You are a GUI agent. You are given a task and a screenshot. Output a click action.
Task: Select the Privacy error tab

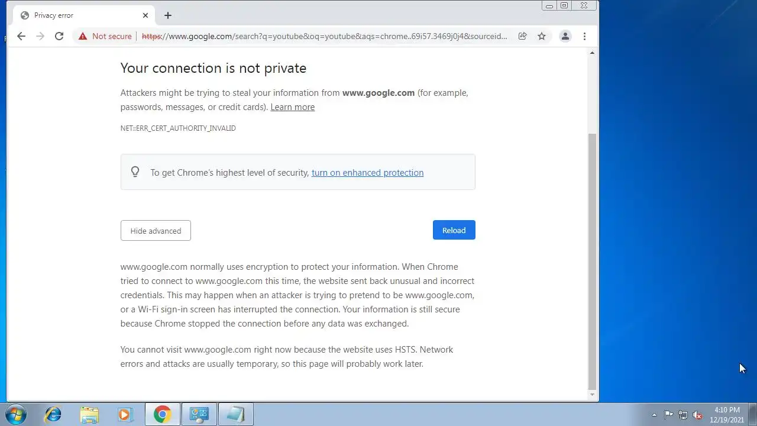click(x=83, y=15)
